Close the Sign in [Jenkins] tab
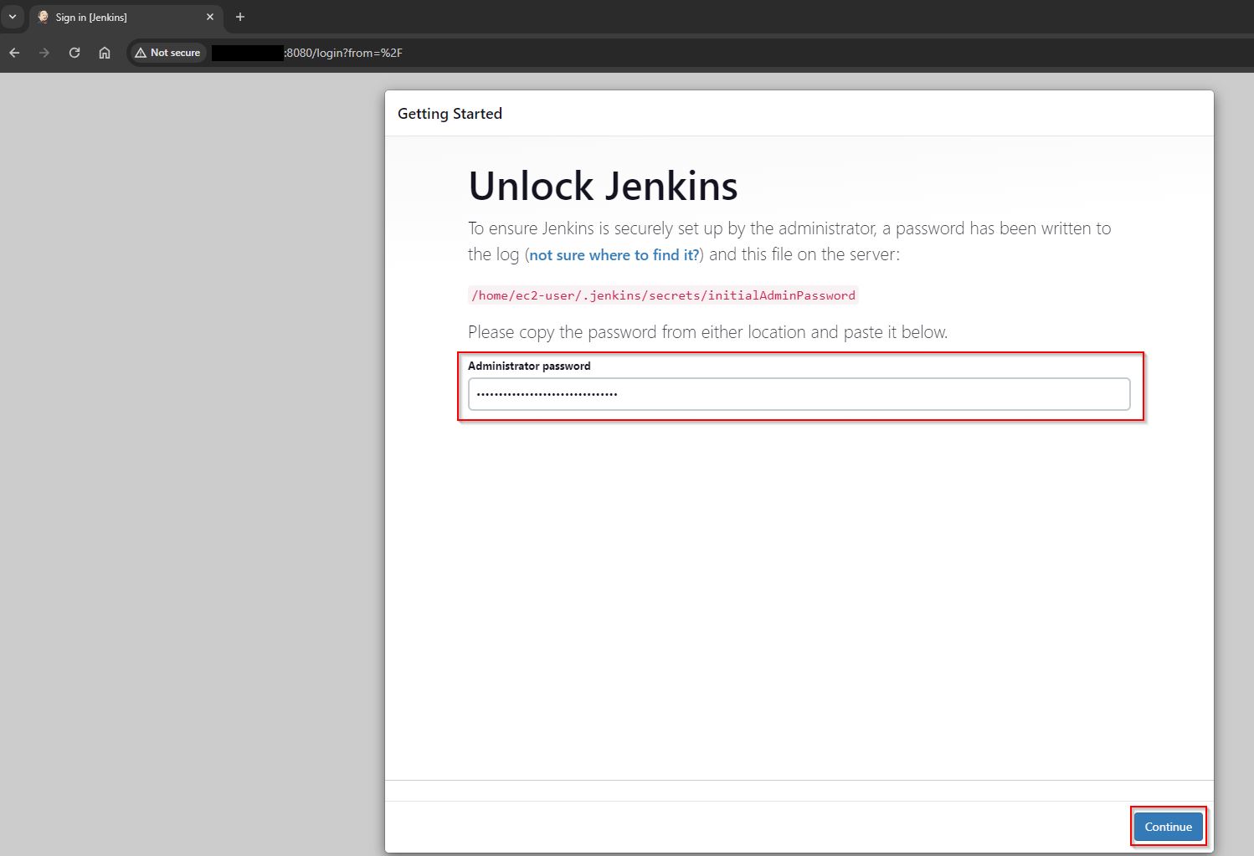 (210, 17)
